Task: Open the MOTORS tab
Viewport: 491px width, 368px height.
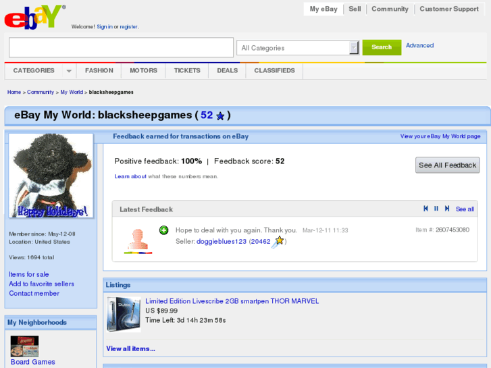Action: click(x=143, y=71)
